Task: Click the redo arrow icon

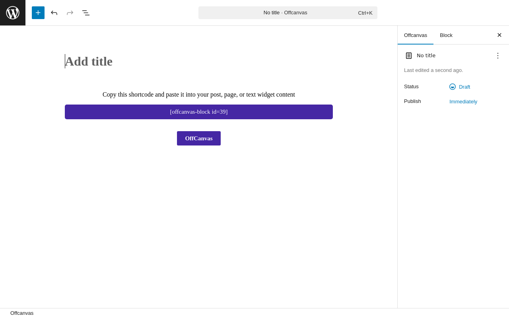Action: 70,13
